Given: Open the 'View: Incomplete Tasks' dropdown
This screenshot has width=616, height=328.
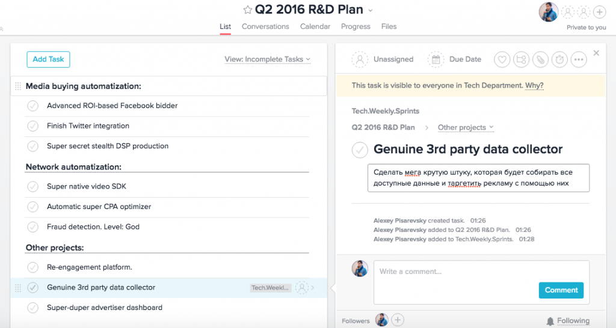Looking at the screenshot, I should pos(268,59).
